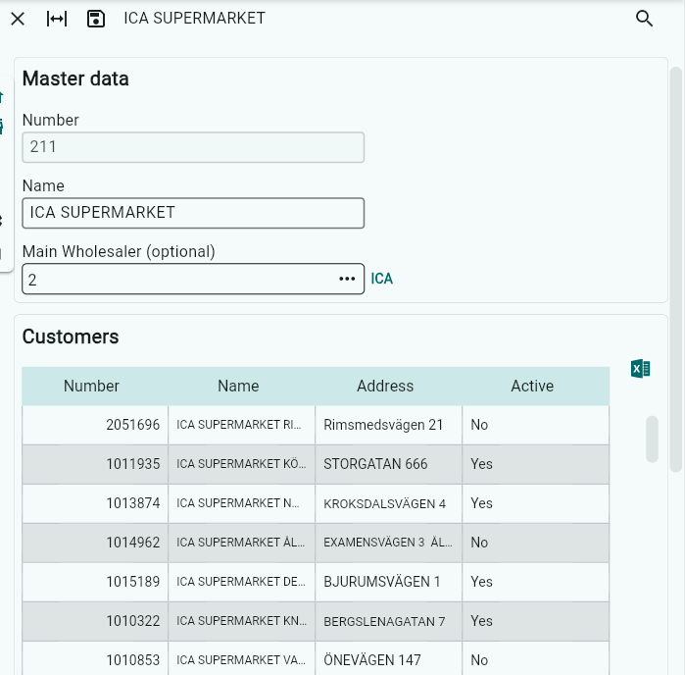Click name cell ICA SUPERMARKET KN...

[x=242, y=621]
